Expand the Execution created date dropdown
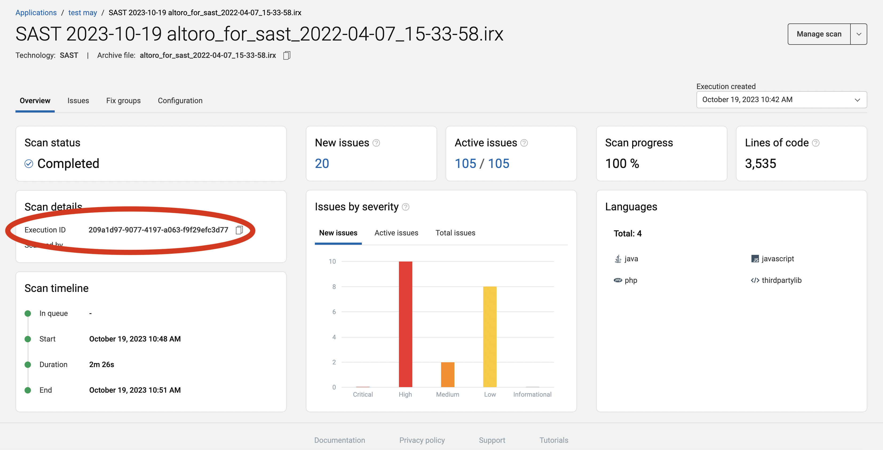Image resolution: width=883 pixels, height=450 pixels. pos(857,100)
